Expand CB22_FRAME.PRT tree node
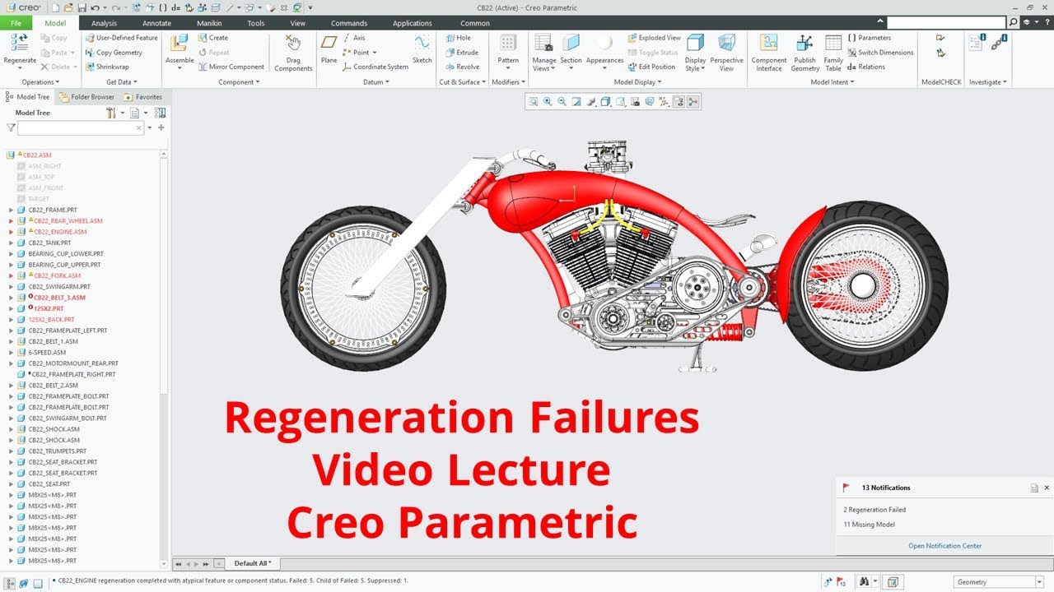1054x592 pixels. click(x=12, y=210)
